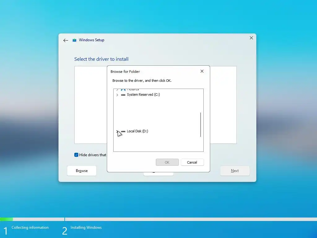
Task: Click the green setup progress bar
Action: 7,219
